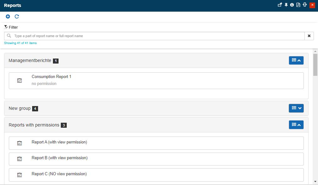
Task: Open Report C (NO view permission)
Action: 59,174
